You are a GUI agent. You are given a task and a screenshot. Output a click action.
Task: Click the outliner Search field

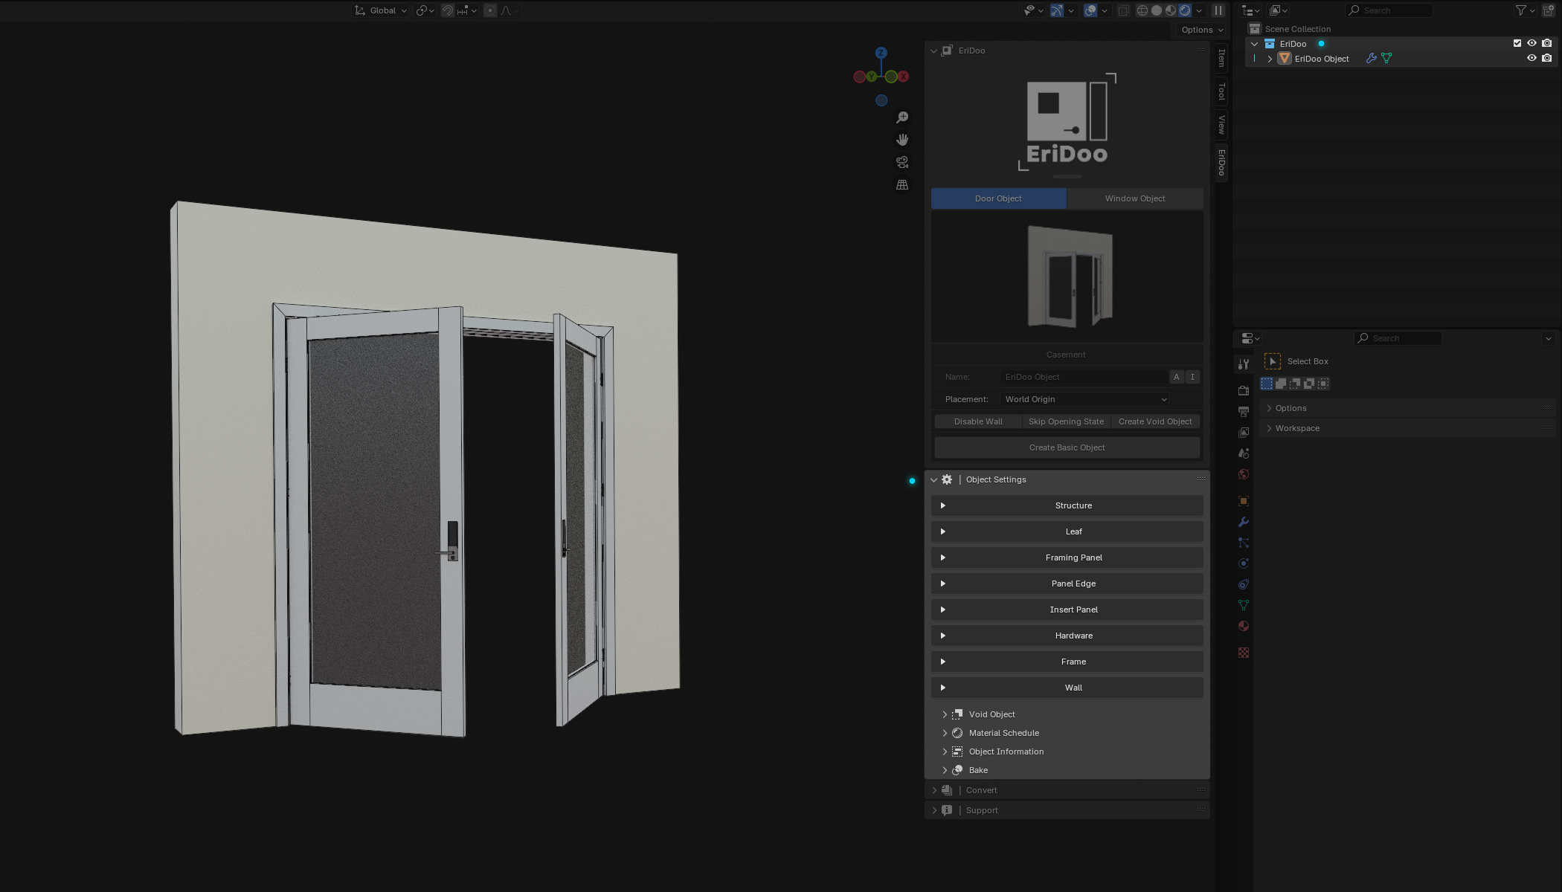coord(1389,10)
